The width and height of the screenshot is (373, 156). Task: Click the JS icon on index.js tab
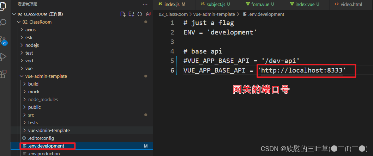pyautogui.click(x=160, y=4)
